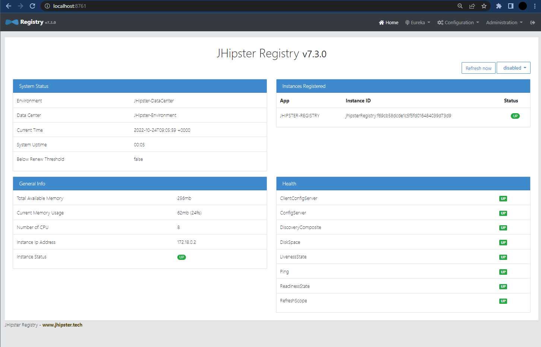Click the Current Time value 2022-10-24T09:05:59

(162, 130)
